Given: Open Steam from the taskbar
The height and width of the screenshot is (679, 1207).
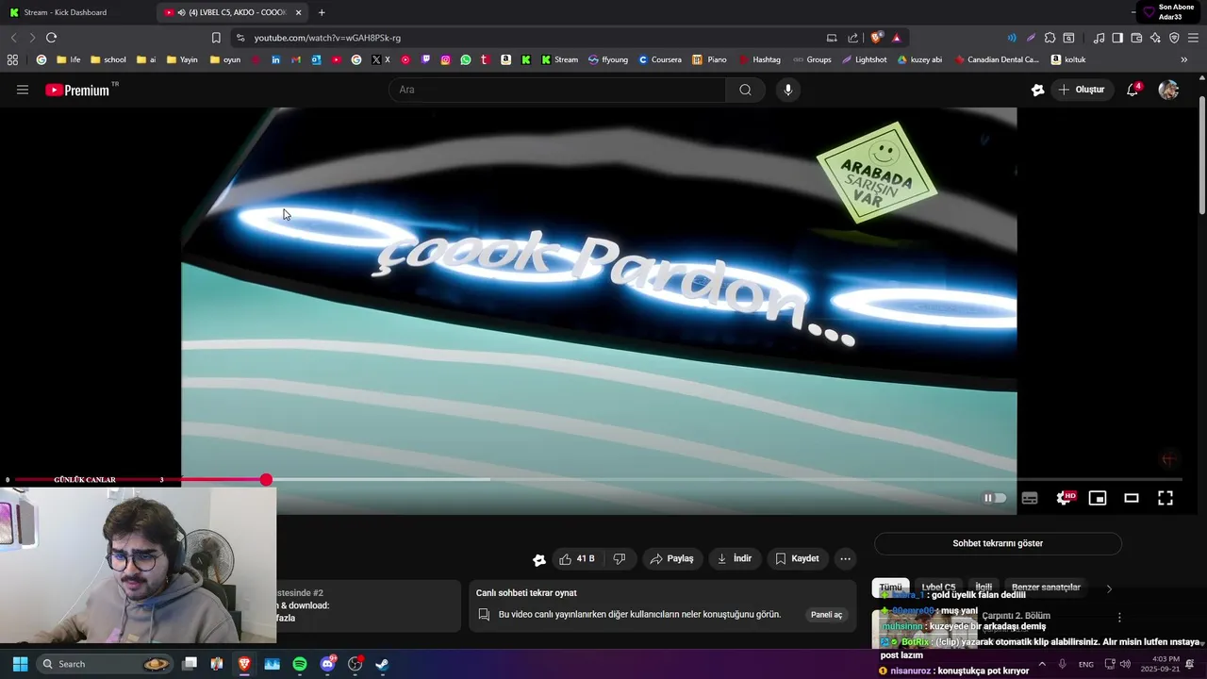Looking at the screenshot, I should click(x=382, y=664).
